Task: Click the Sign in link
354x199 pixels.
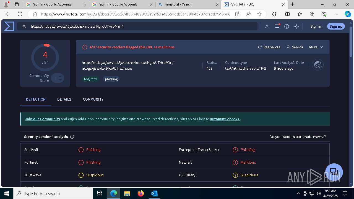Action: 316,27
